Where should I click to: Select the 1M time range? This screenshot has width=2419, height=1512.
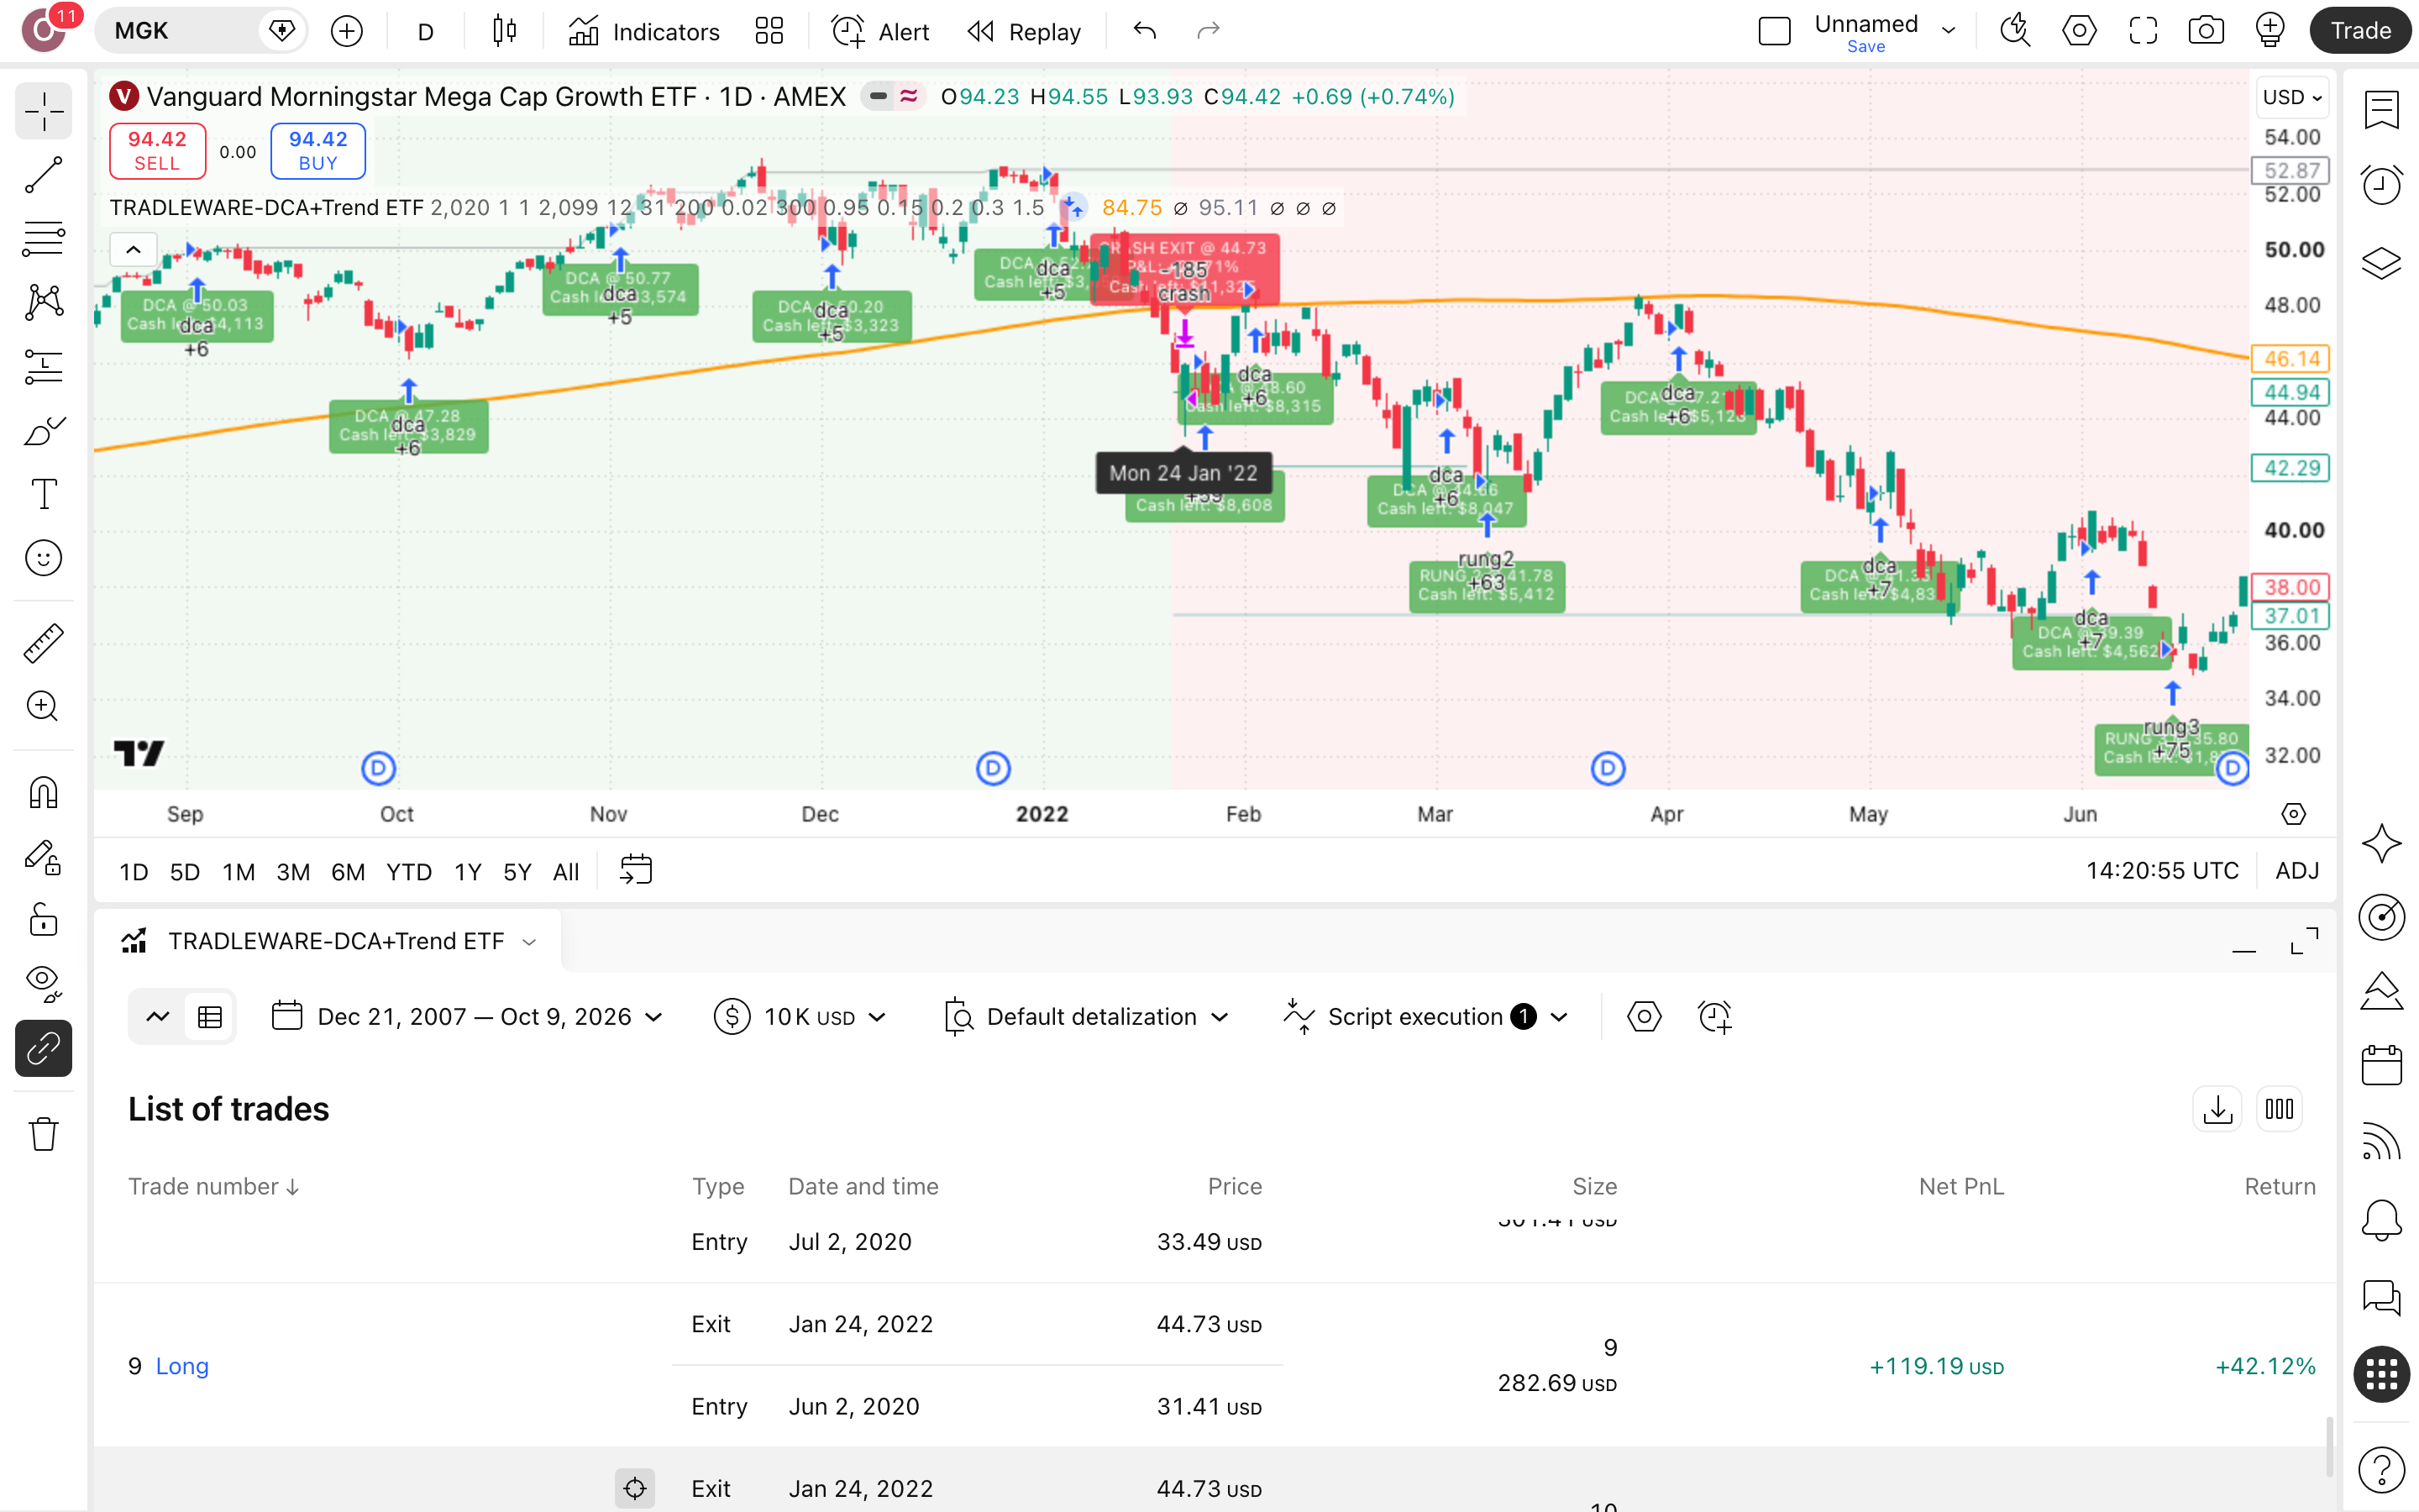[238, 872]
